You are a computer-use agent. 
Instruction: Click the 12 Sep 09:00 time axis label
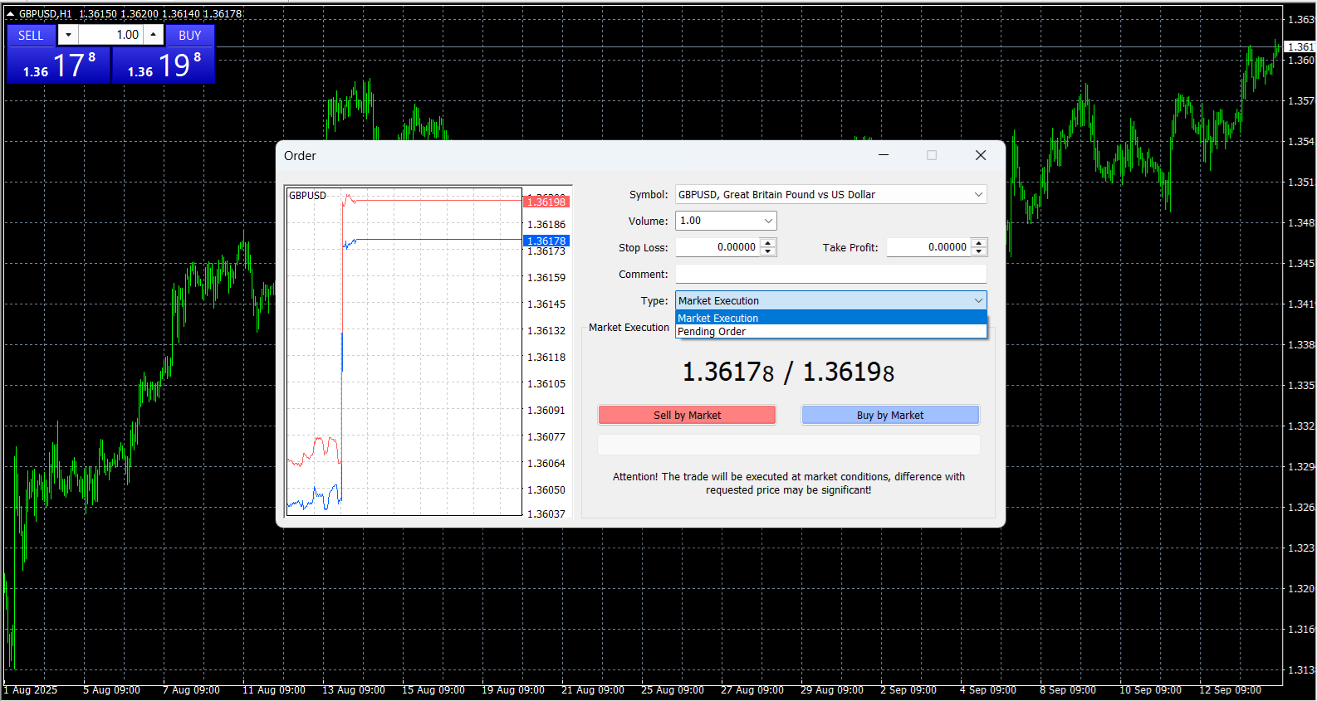pos(1230,690)
